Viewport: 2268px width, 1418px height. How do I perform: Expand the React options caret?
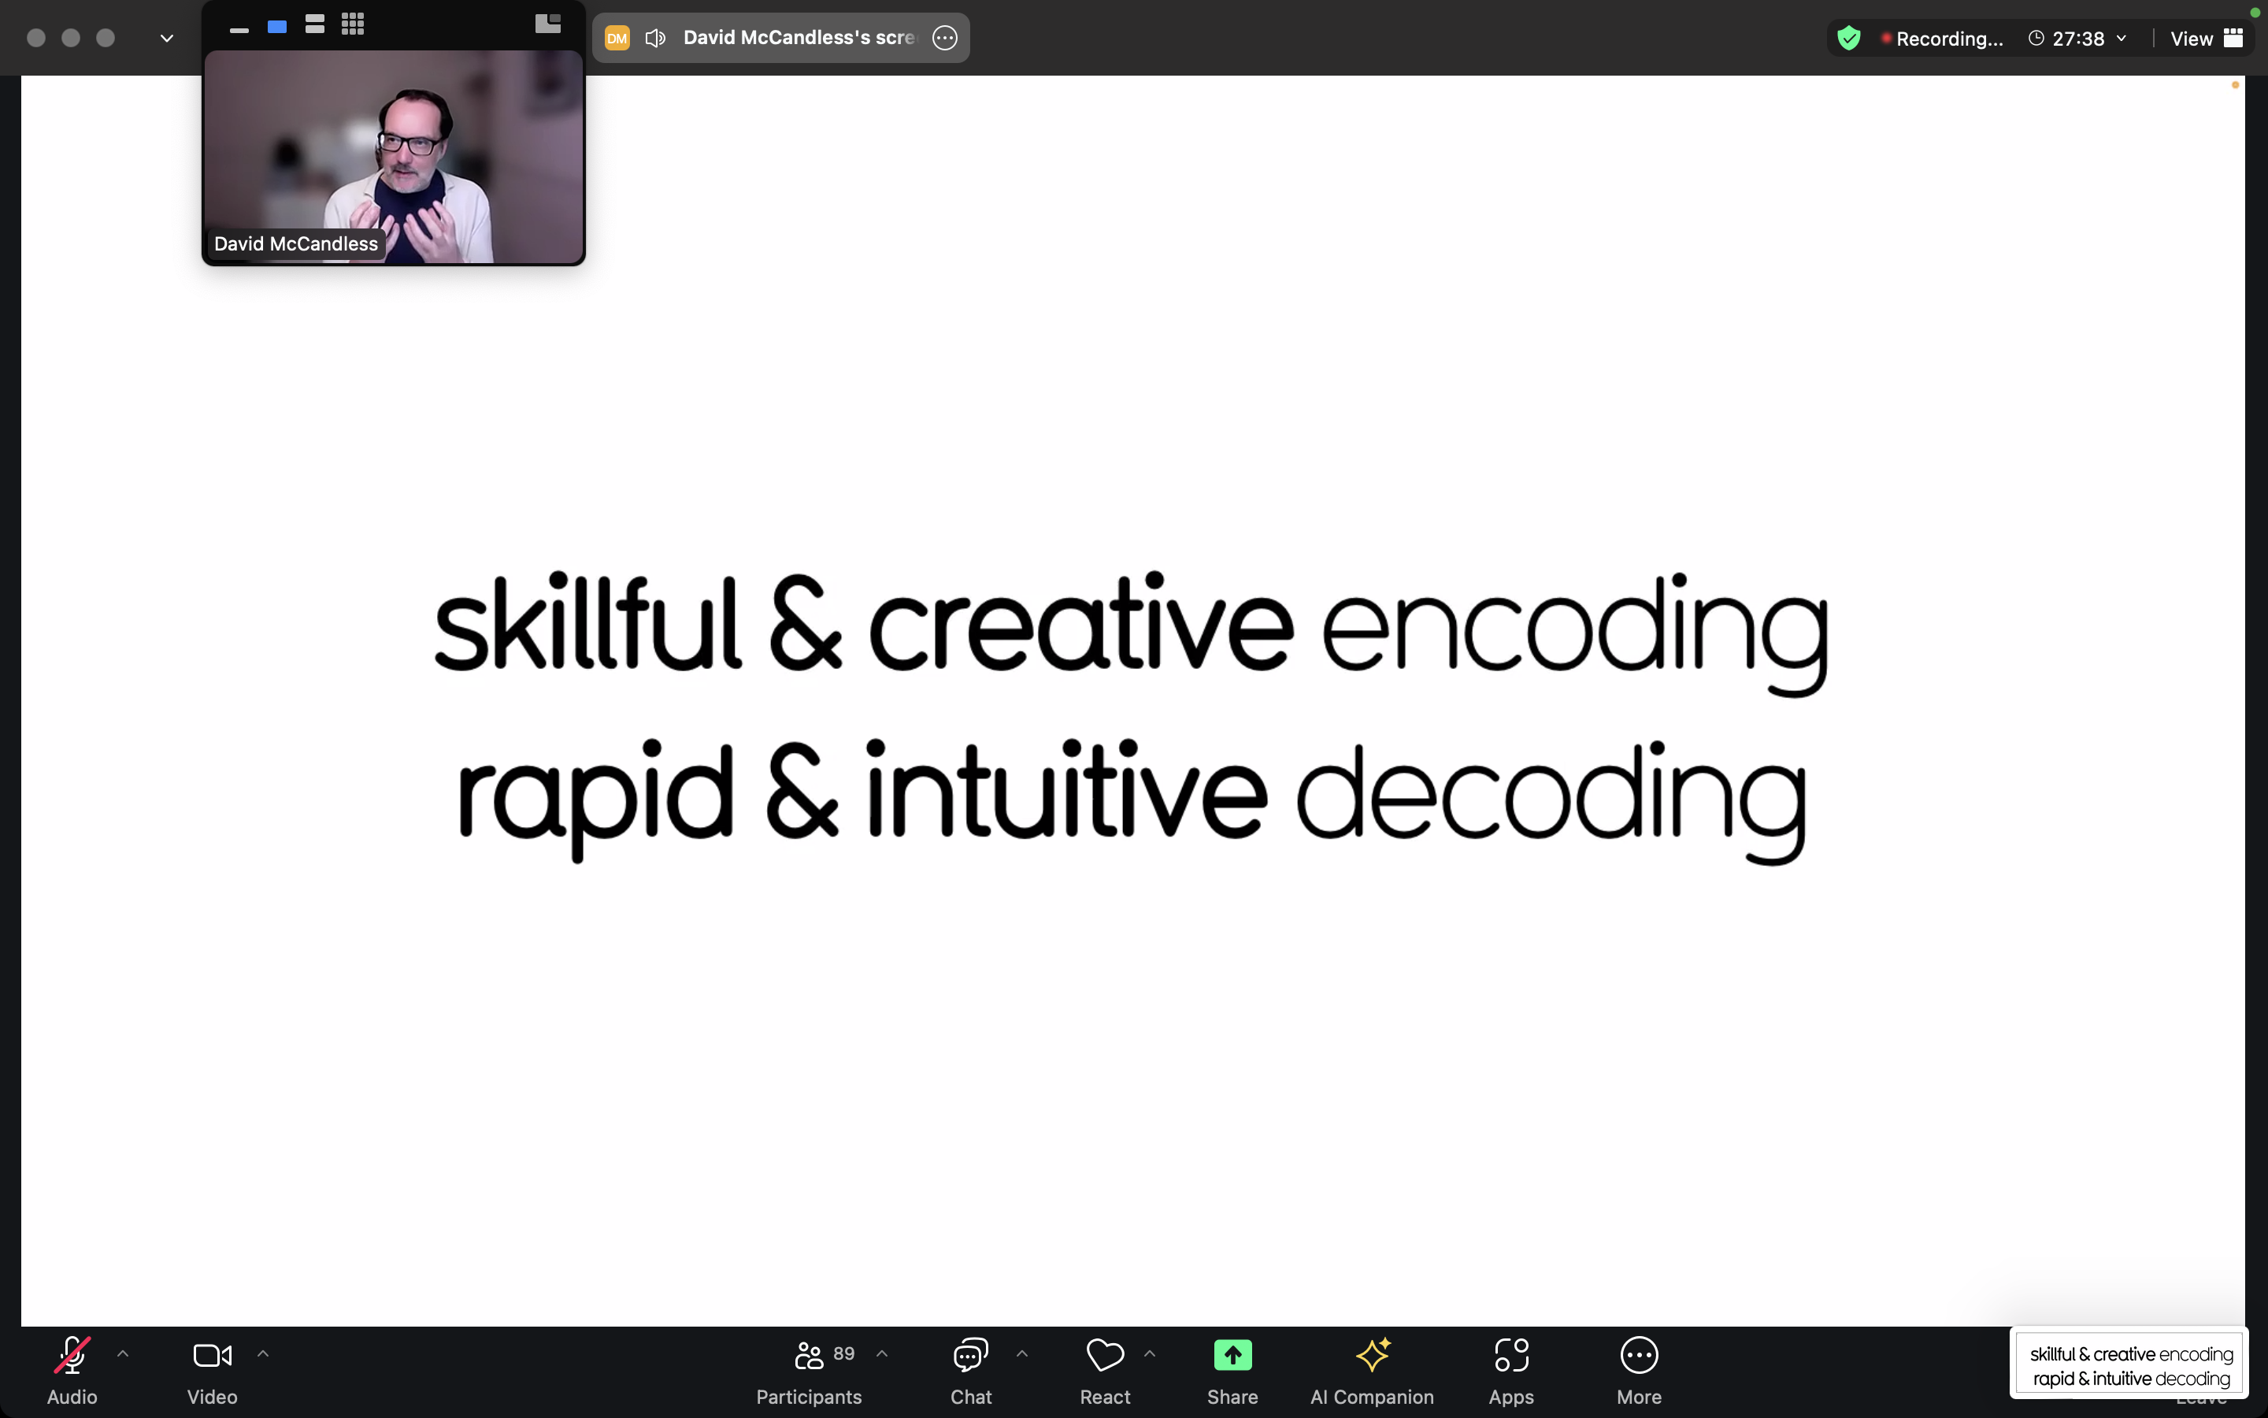(1150, 1354)
